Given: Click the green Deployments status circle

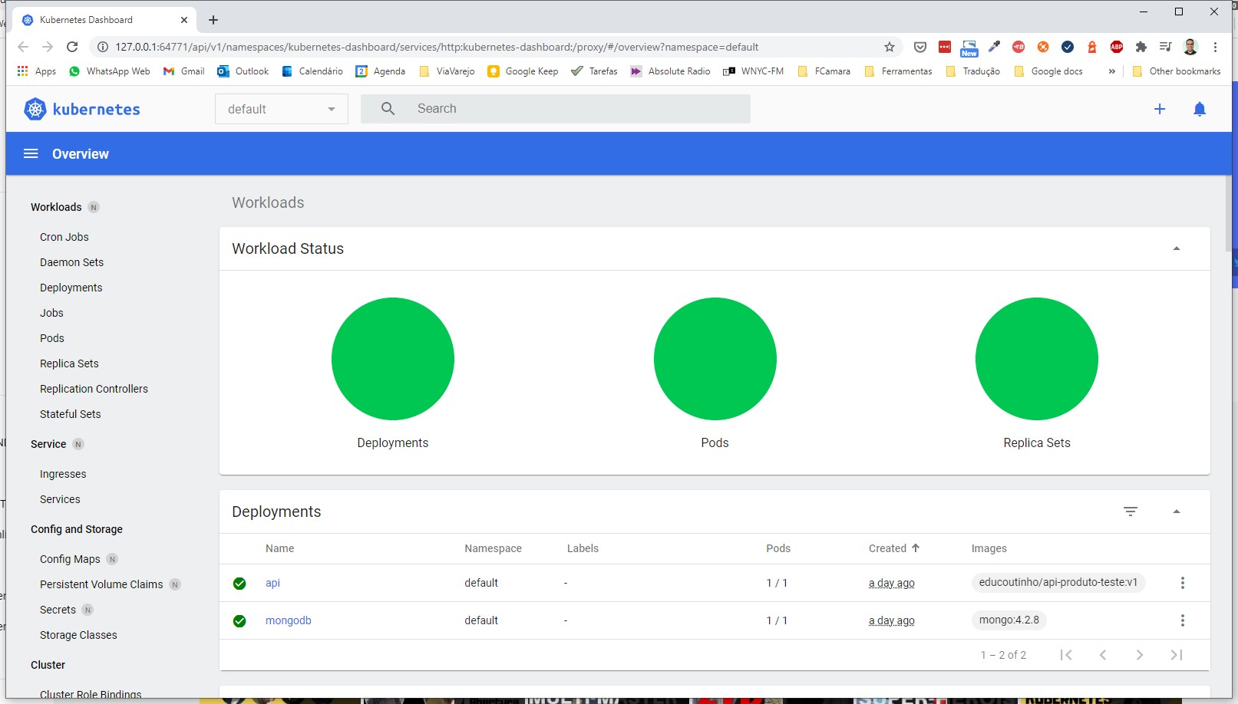Looking at the screenshot, I should 393,359.
